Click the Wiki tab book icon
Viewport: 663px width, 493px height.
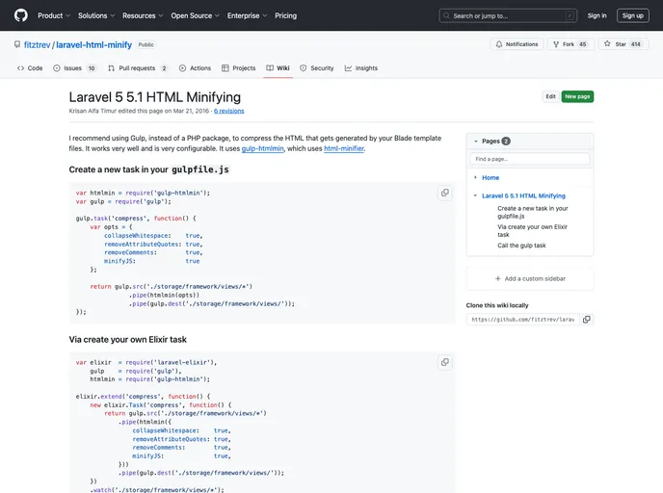(270, 68)
